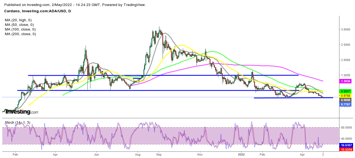Click the Investing.com watermark logo

(22, 112)
